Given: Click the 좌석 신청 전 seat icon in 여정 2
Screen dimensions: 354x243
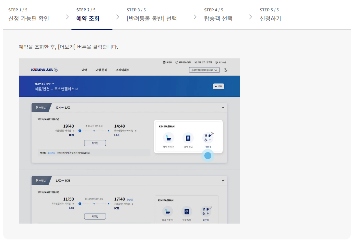Looking at the screenshot, I should 168,211.
